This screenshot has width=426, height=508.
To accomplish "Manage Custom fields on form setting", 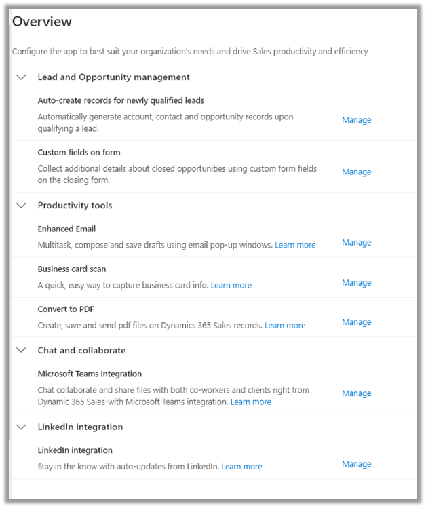I will (x=356, y=172).
